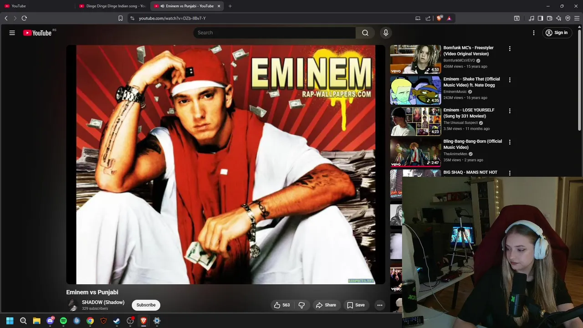583x328 pixels.
Task: Open options menu for LOSE YOURSELF video
Action: tap(510, 111)
